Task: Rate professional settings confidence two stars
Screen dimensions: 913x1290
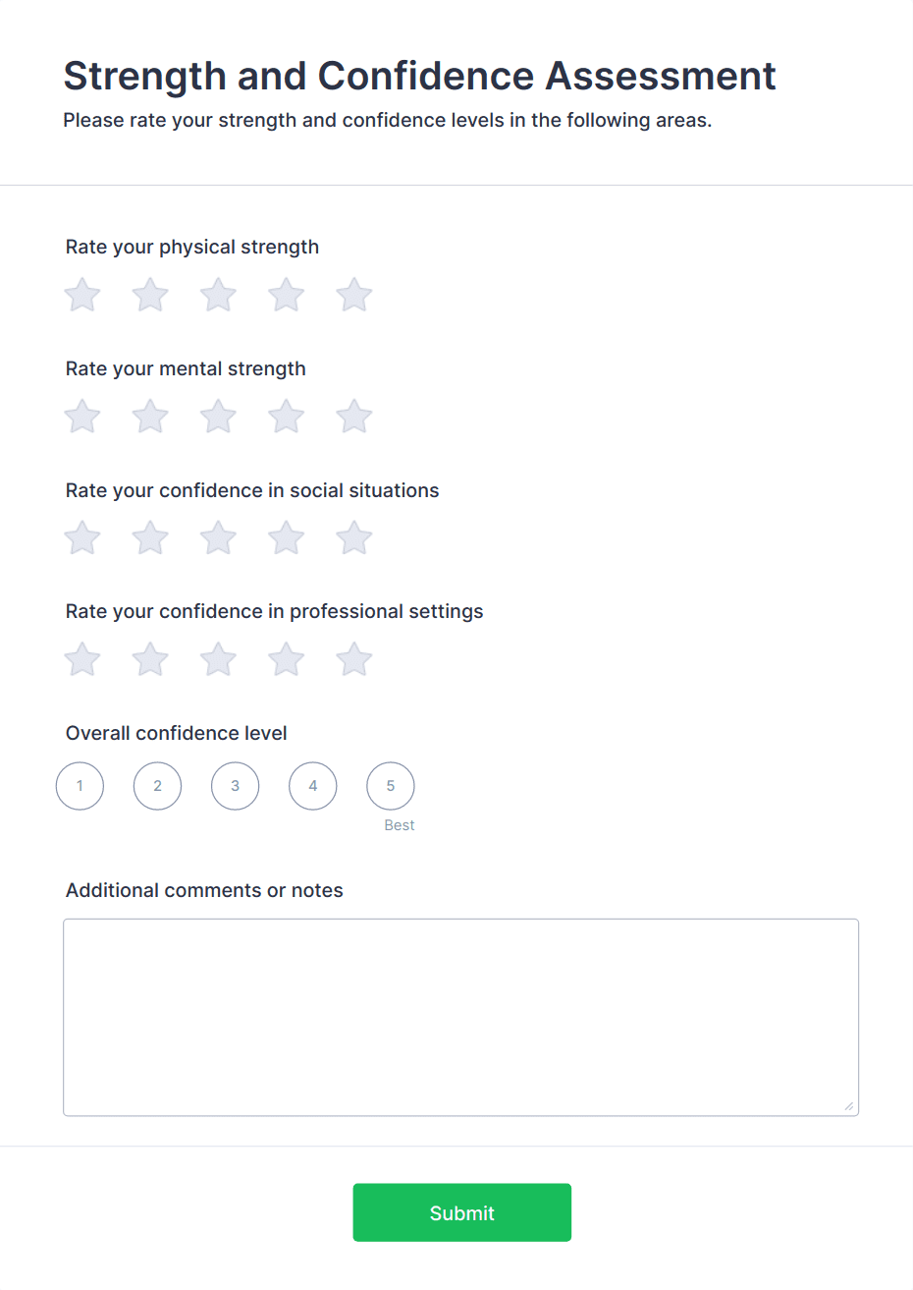Action: click(x=149, y=659)
